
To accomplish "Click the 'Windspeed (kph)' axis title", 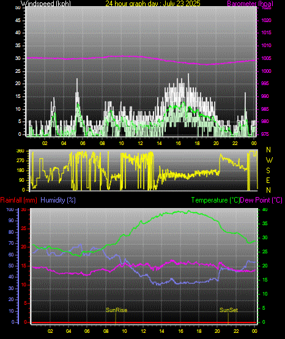I will coord(46,4).
